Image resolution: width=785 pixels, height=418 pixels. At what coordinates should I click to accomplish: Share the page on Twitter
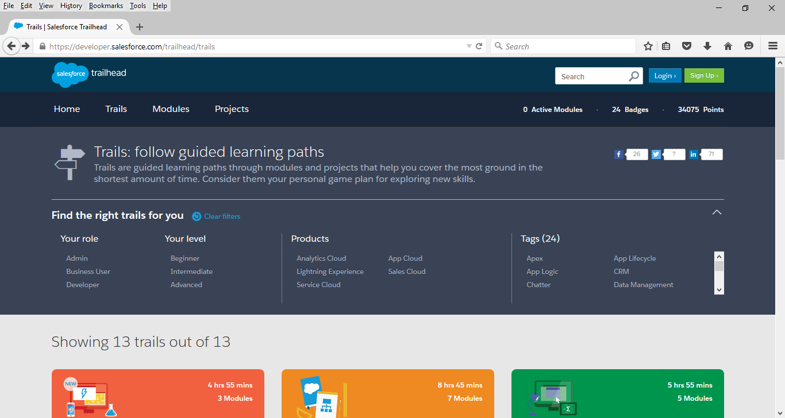pyautogui.click(x=656, y=154)
